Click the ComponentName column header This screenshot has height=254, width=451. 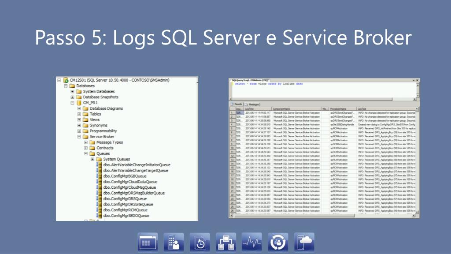point(296,109)
